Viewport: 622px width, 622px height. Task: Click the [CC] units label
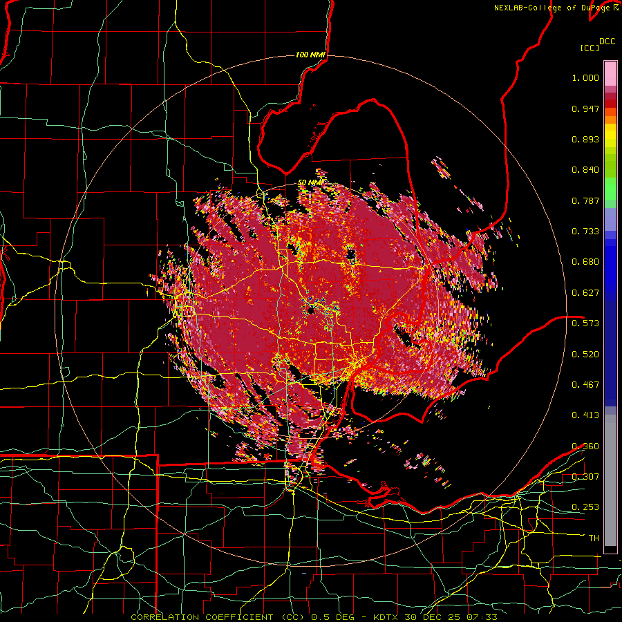coord(590,48)
